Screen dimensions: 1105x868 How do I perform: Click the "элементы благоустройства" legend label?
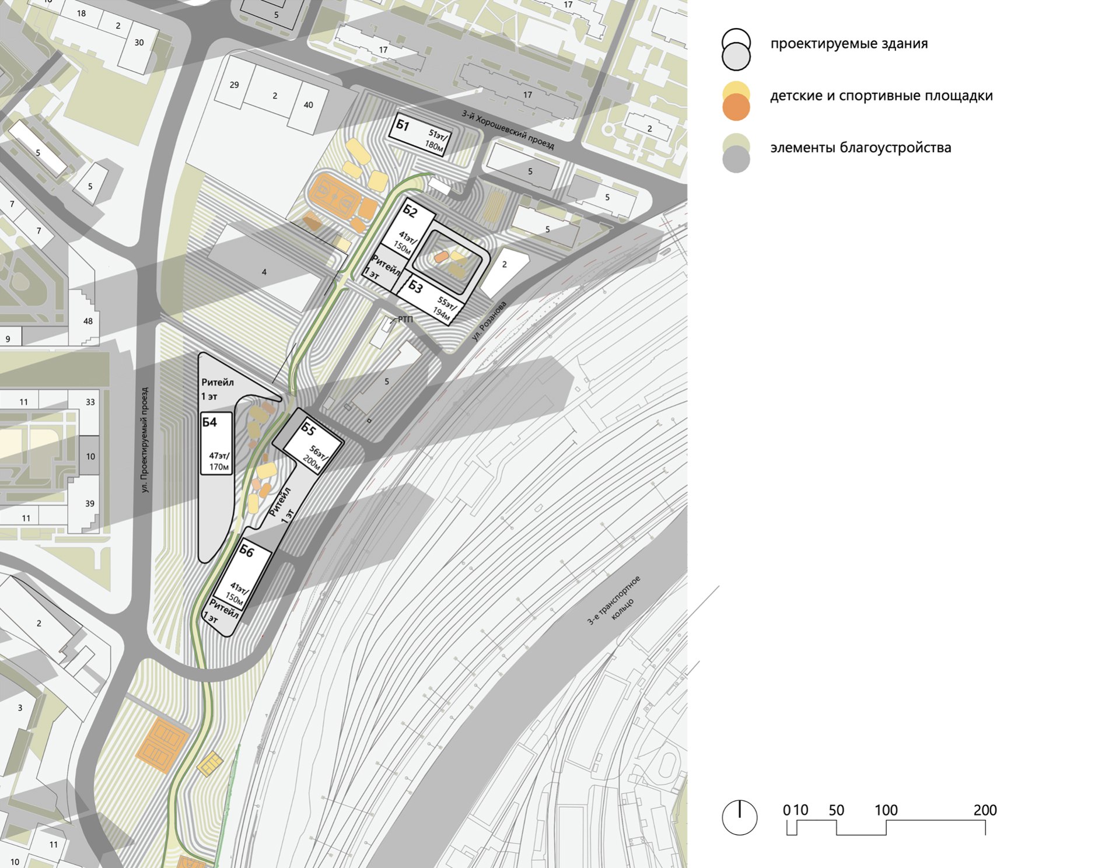click(x=860, y=148)
